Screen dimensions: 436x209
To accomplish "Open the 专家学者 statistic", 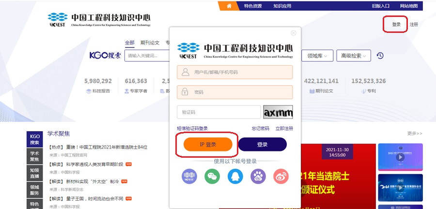I will point(136,91).
